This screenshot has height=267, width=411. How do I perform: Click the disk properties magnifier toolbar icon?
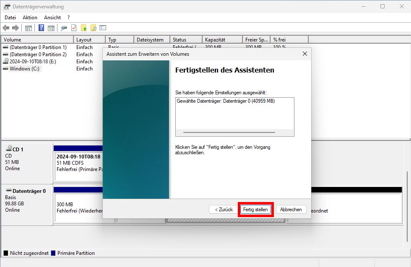coord(65,28)
